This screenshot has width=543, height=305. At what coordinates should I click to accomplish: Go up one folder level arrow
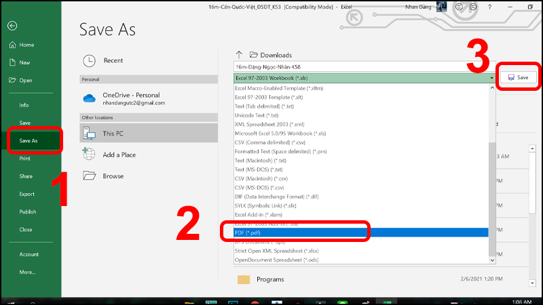pyautogui.click(x=239, y=55)
